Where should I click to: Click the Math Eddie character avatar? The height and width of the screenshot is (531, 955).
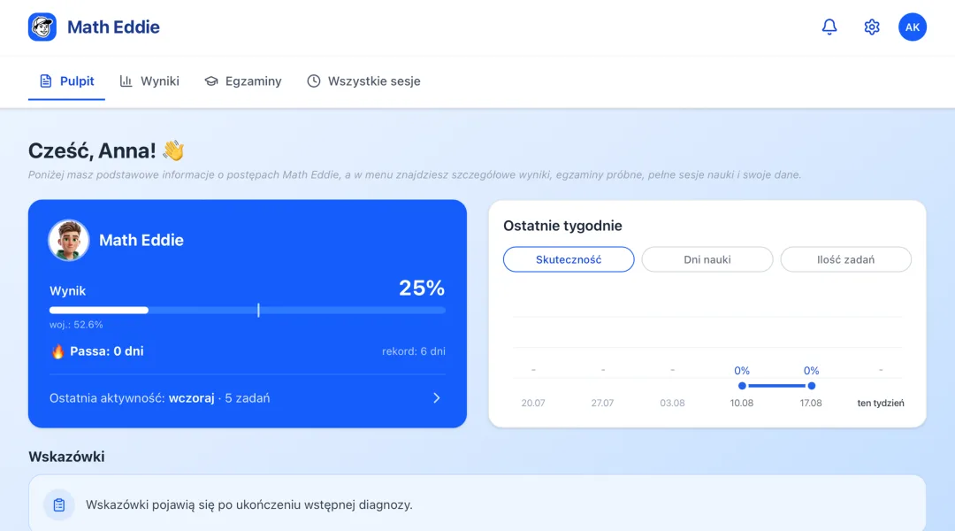pyautogui.click(x=69, y=240)
